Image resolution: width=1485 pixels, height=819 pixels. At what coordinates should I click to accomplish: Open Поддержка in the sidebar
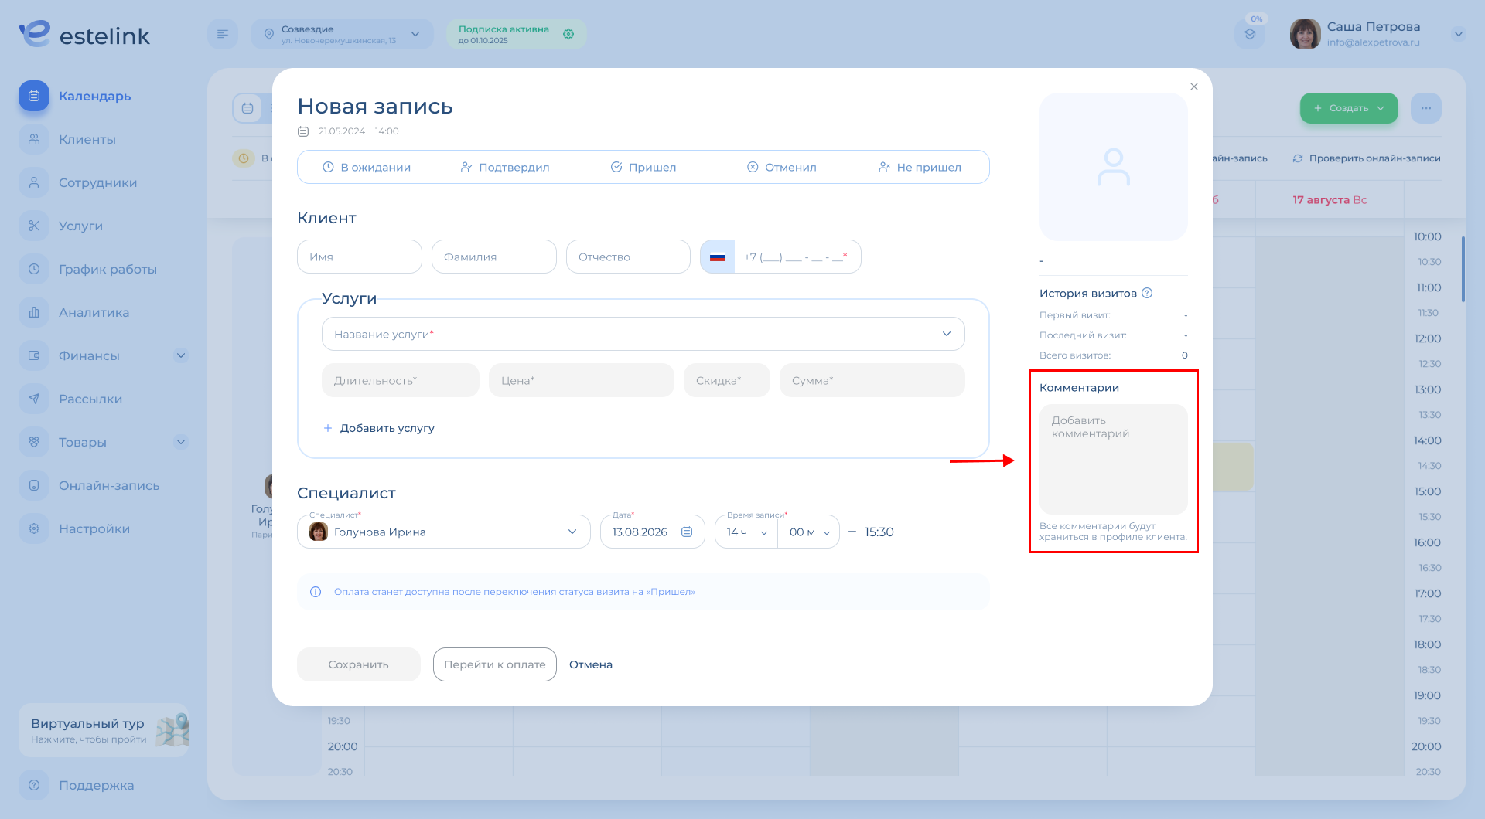click(x=96, y=785)
